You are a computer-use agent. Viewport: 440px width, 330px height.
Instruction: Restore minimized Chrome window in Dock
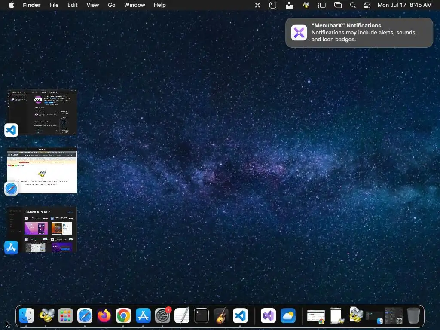316,317
